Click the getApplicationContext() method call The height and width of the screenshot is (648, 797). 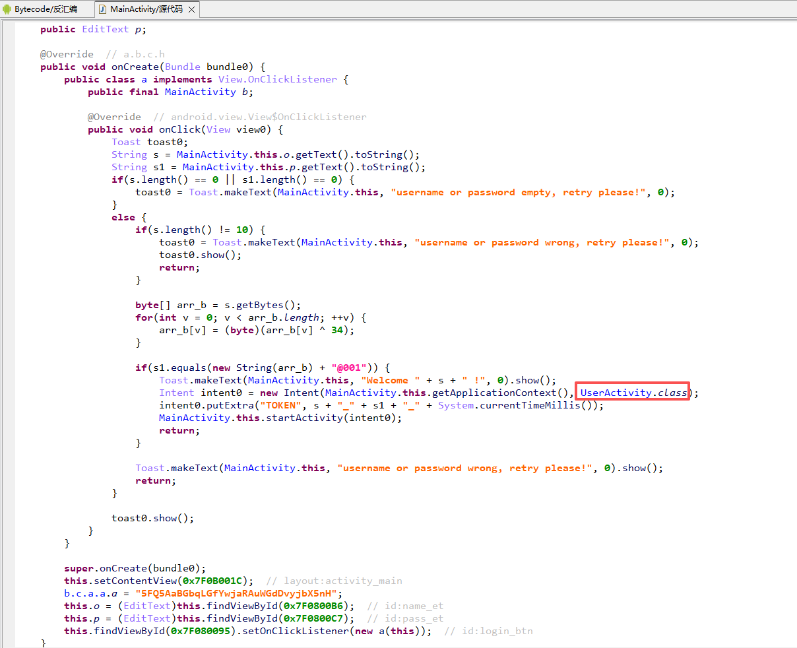(x=495, y=393)
